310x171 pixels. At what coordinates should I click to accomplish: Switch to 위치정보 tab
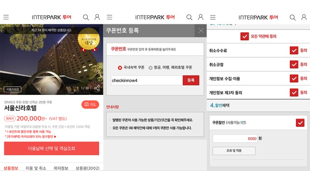point(61,168)
